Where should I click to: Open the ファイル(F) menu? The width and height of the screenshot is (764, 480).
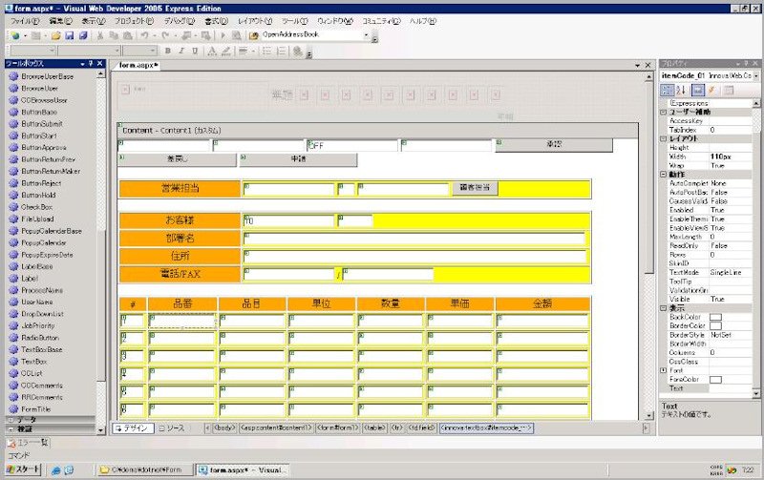tap(25, 21)
